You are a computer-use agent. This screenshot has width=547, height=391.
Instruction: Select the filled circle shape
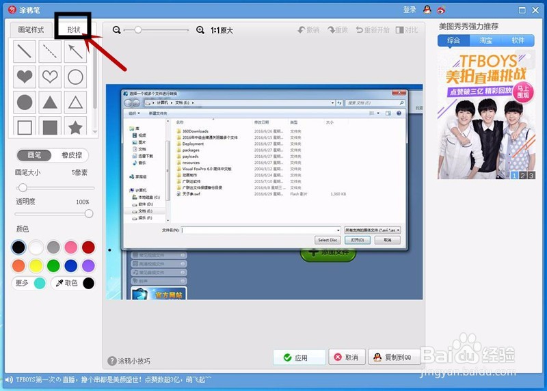click(x=25, y=103)
